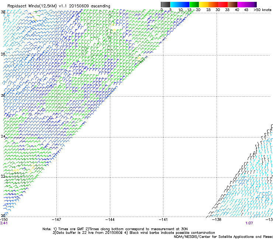Click the 'Times are GMT' note line
Screen dimensions: 273x239
tap(115, 229)
